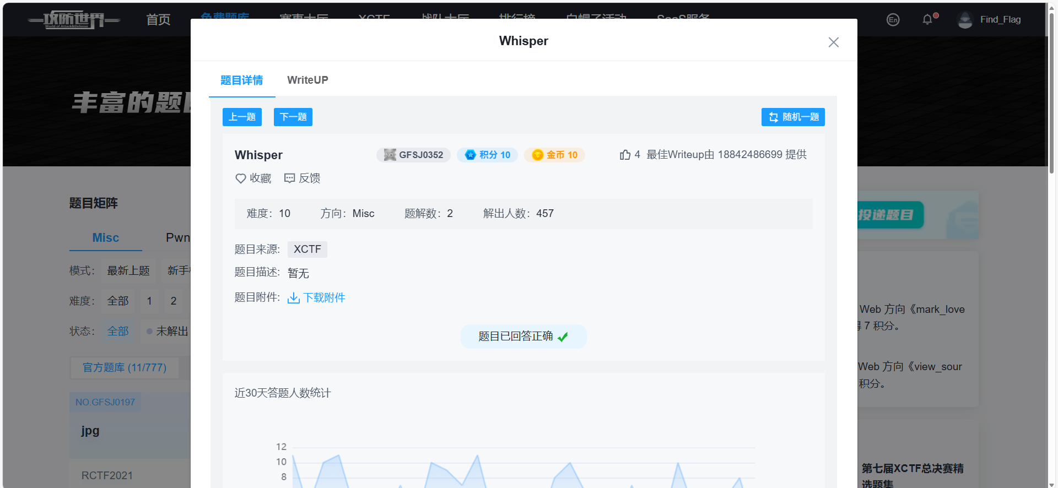Go to previous challenge with 上一题

click(242, 117)
